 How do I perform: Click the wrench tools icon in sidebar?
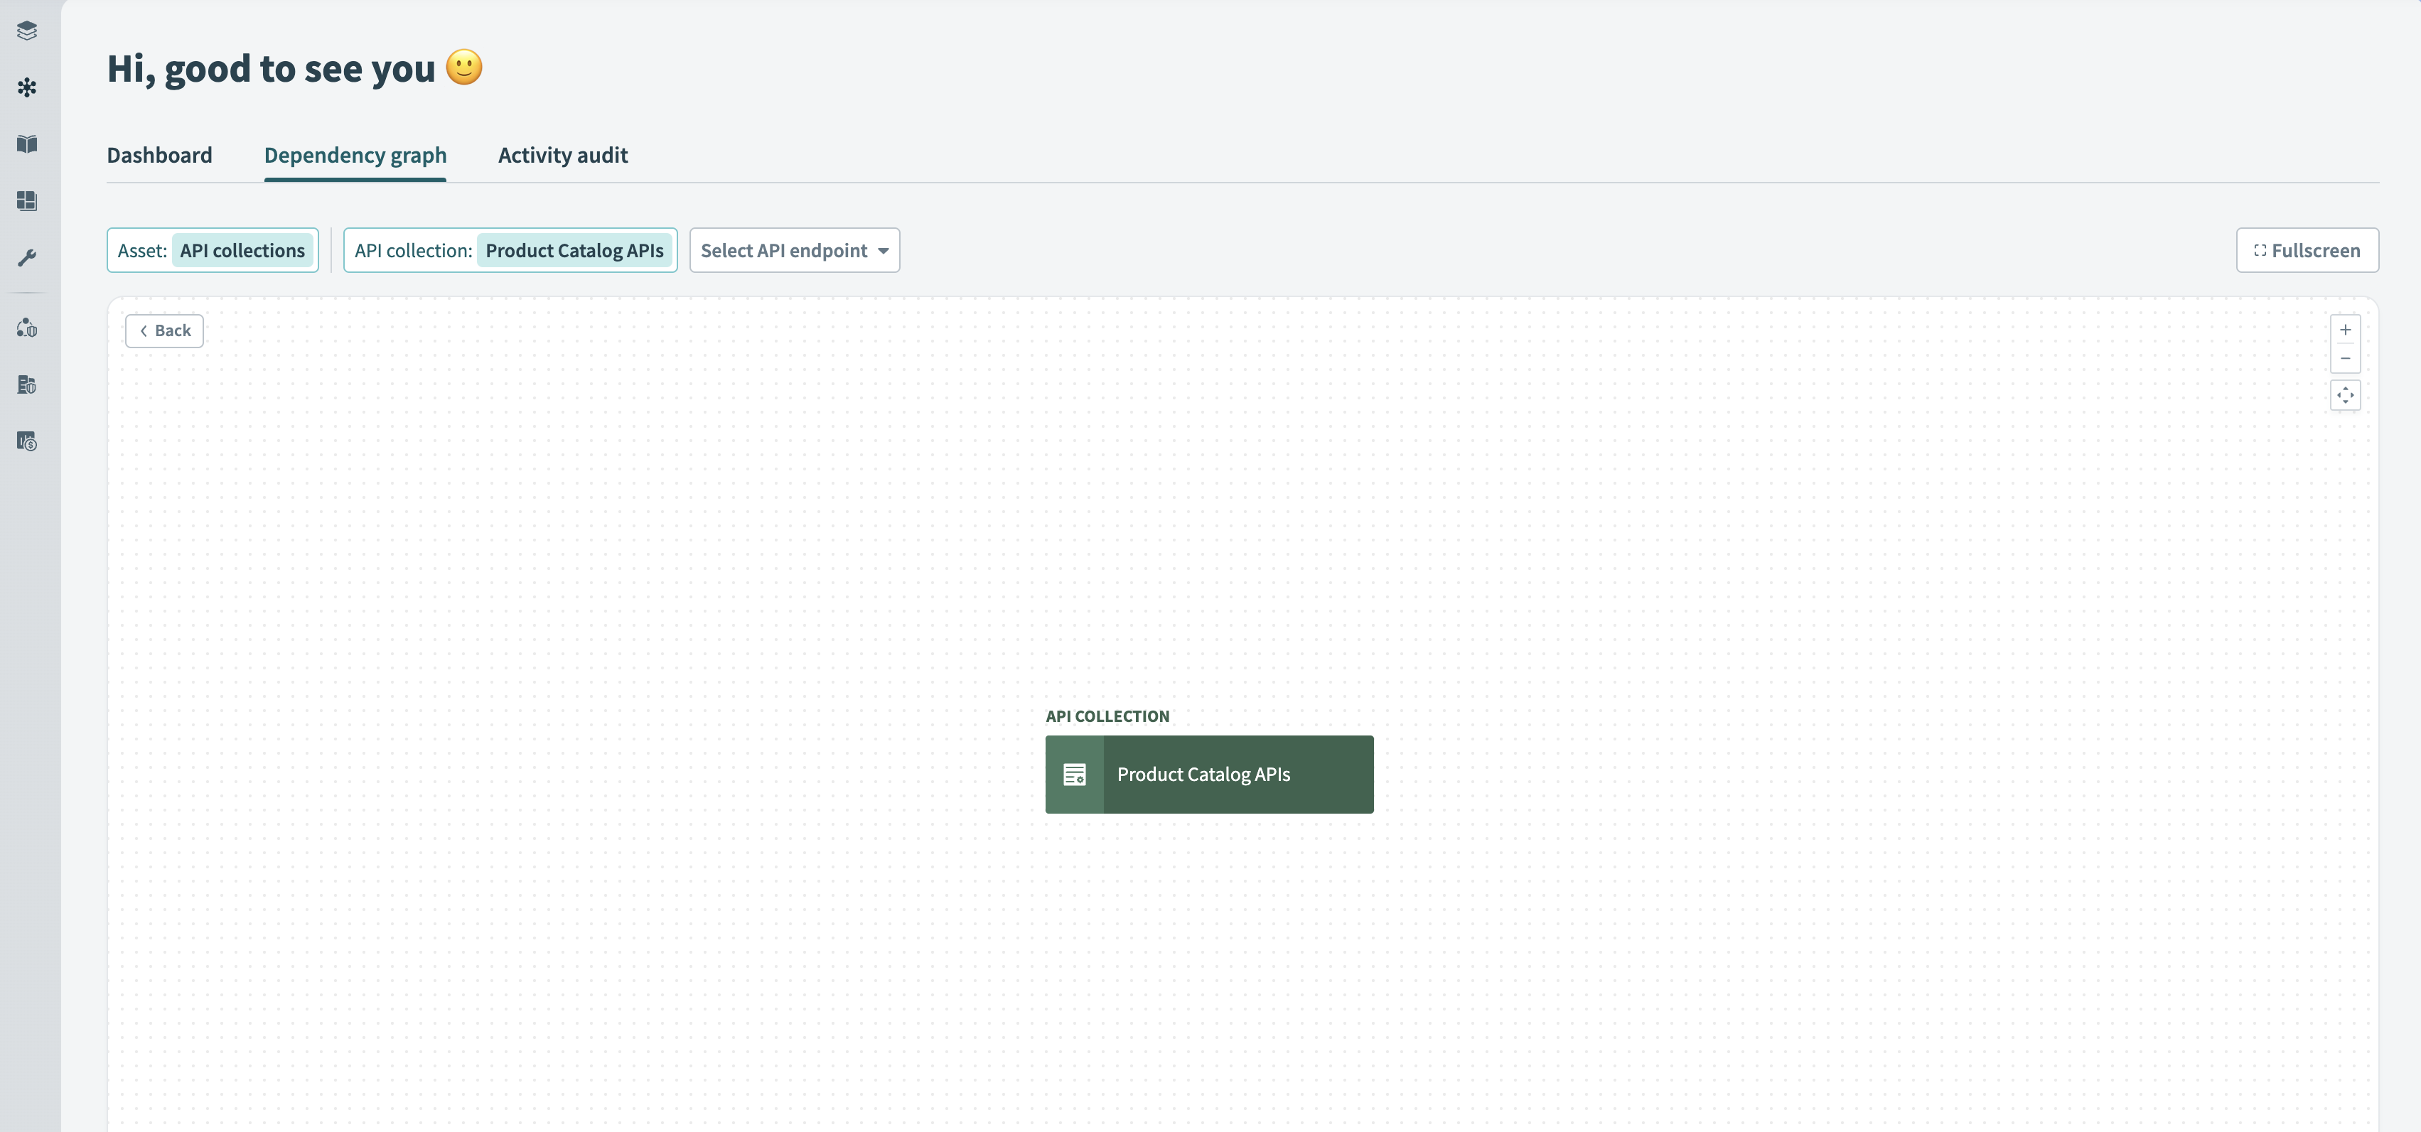pos(27,257)
